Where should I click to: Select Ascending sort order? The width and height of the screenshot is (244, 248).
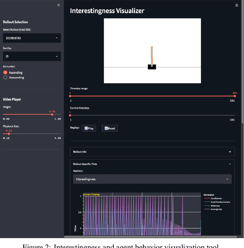pos(5,72)
